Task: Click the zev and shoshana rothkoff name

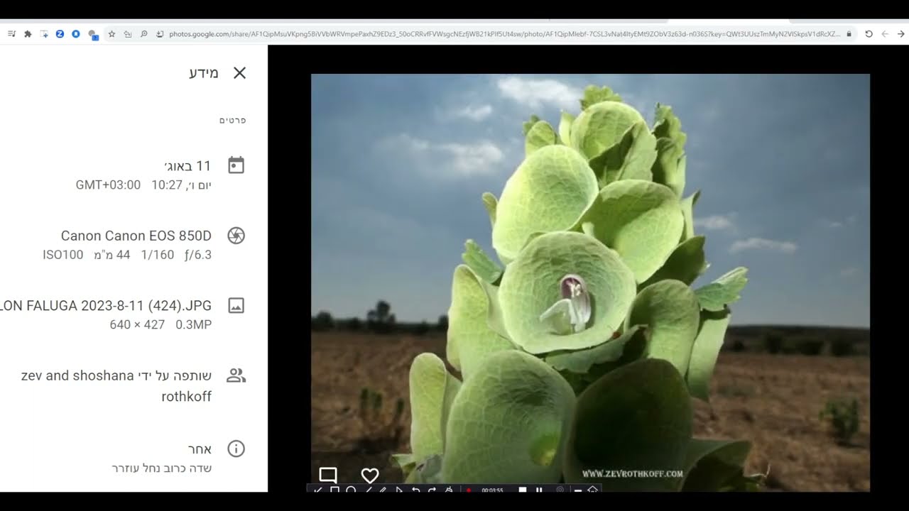Action: pos(116,385)
